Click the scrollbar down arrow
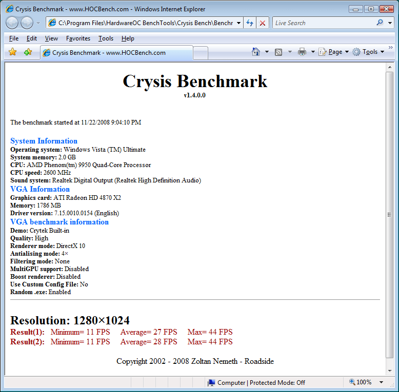The width and height of the screenshot is (399, 392). [390, 371]
